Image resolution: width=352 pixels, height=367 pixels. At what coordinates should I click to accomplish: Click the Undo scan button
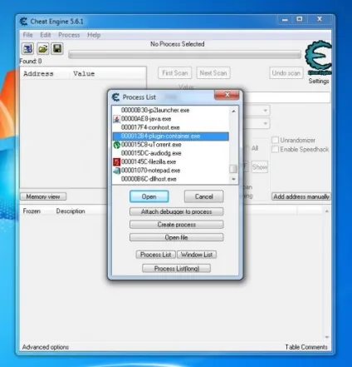pyautogui.click(x=286, y=73)
